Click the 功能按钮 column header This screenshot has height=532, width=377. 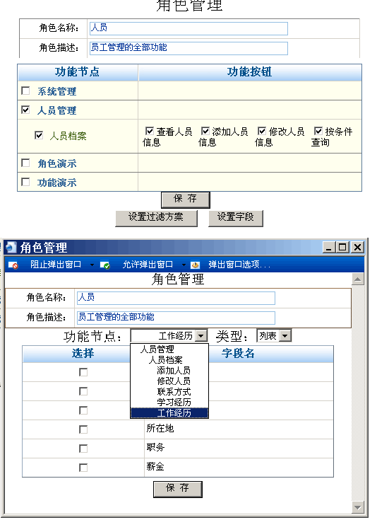tap(250, 72)
